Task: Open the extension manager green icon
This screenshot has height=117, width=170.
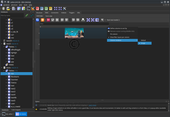Action: coord(46,8)
